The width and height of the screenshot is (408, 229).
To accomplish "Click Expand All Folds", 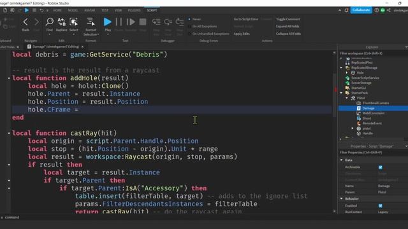I will (288, 27).
